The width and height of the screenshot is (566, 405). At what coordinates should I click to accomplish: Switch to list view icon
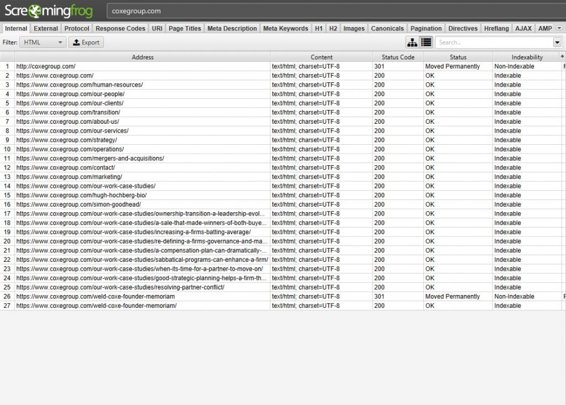[426, 42]
